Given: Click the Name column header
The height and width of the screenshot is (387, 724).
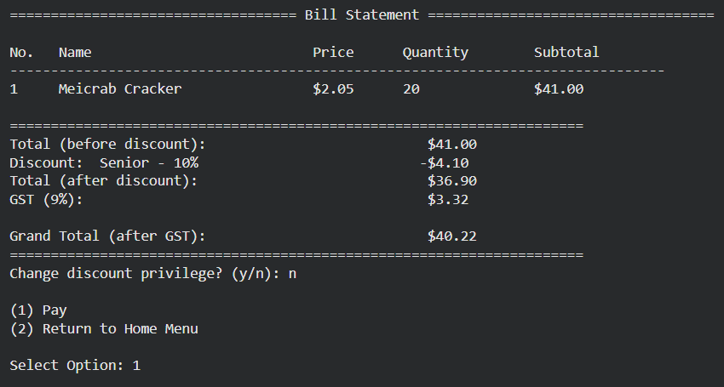Looking at the screenshot, I should click(75, 52).
